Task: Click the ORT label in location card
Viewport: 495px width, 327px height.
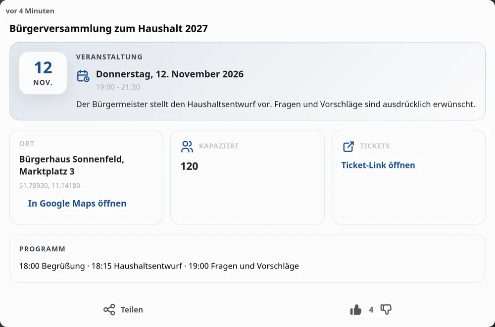Action: coord(27,144)
